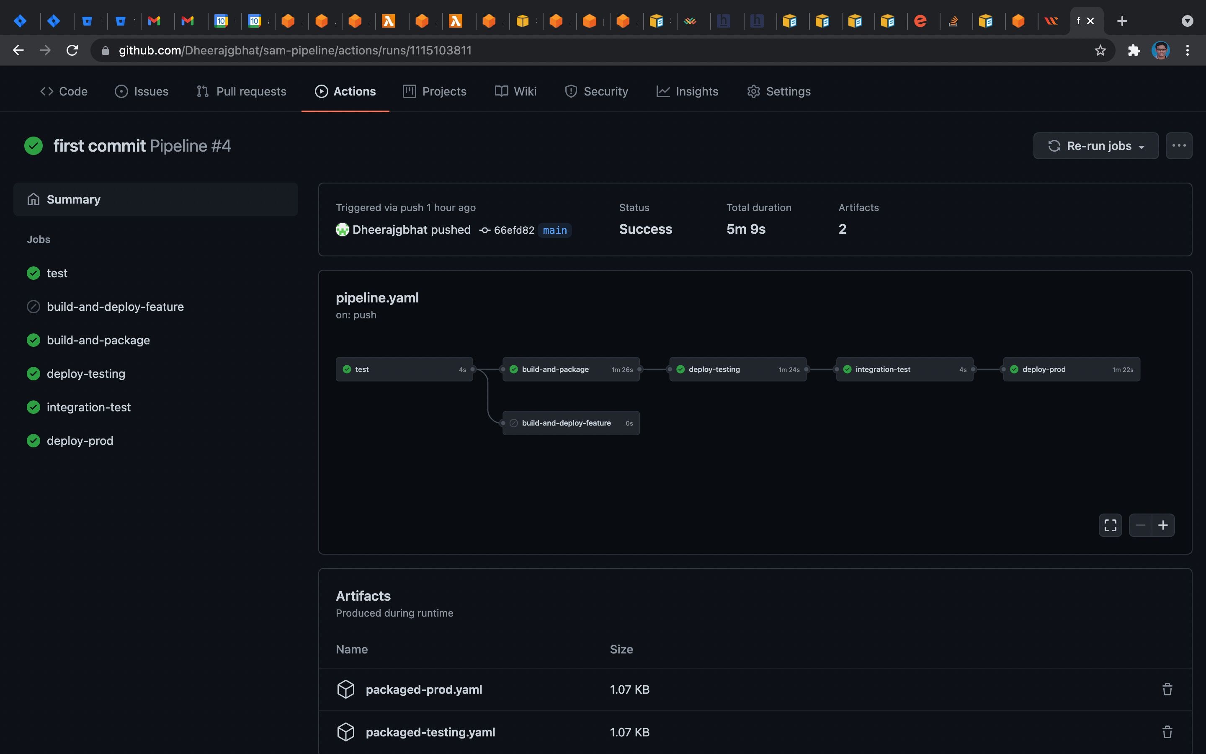Click deploy-prod node in workflow graph
The height and width of the screenshot is (754, 1206).
point(1072,369)
